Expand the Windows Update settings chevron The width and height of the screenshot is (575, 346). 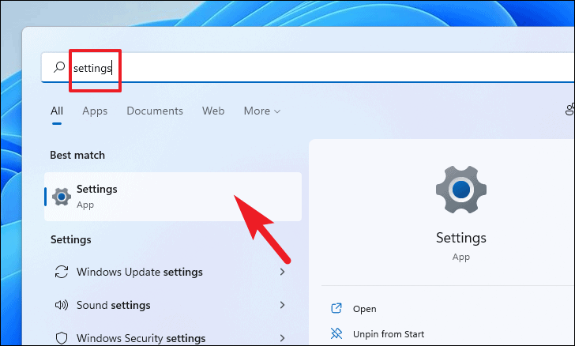[x=282, y=272]
